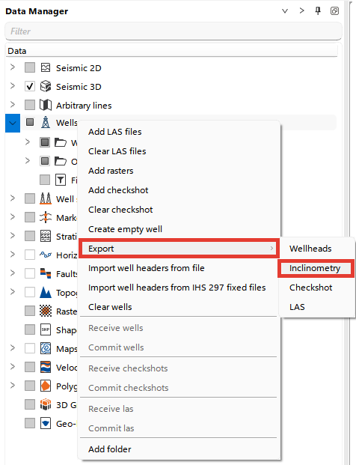Uncheck the Seismic 3D checkbox
Image resolution: width=356 pixels, height=465 pixels.
click(x=30, y=86)
